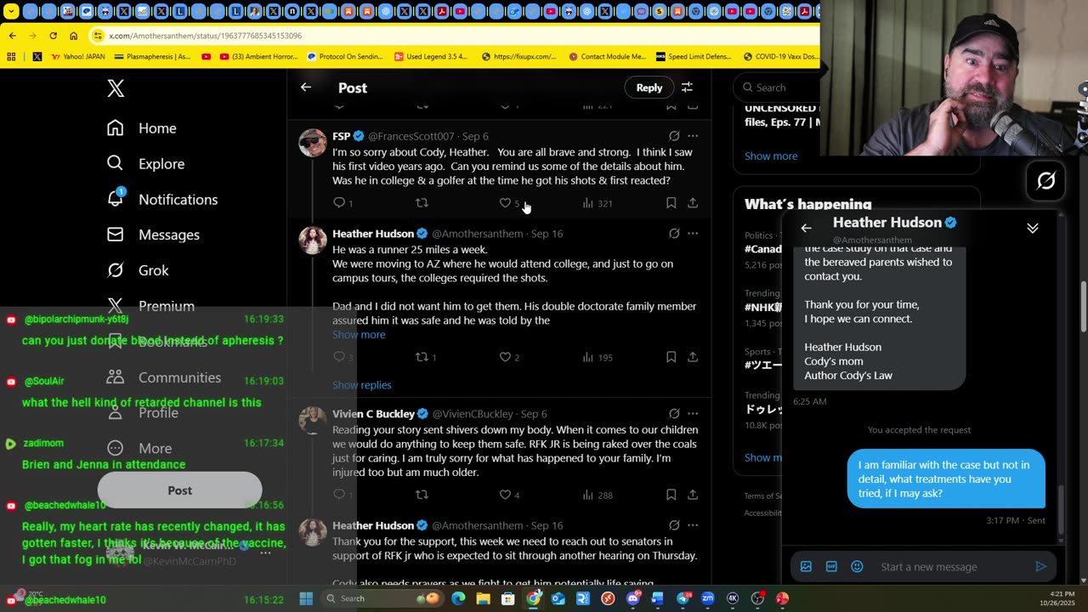The image size is (1088, 612).
Task: Share FSP's comment
Action: pos(693,202)
